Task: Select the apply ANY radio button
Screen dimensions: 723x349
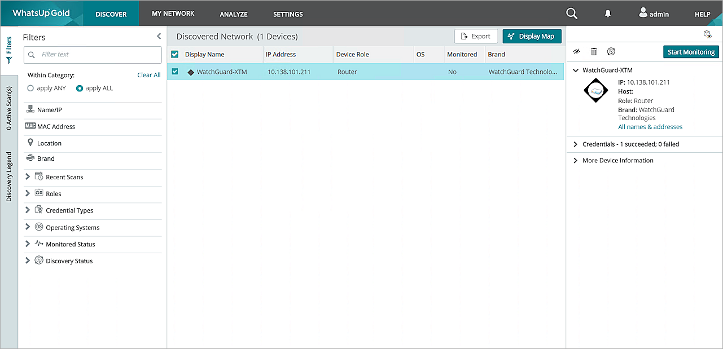Action: click(31, 89)
